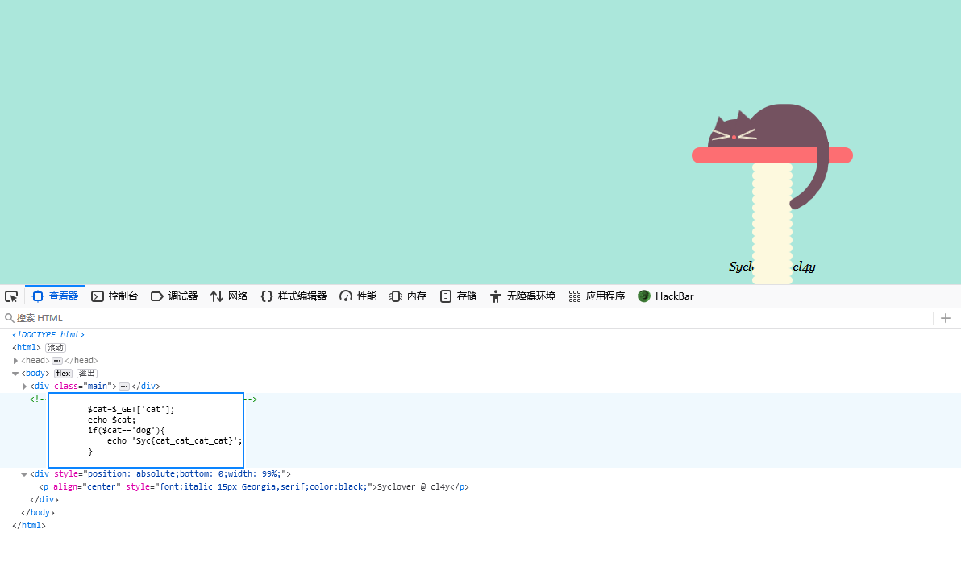Click the ellipsis badge inside head element
961x583 pixels.
point(57,361)
